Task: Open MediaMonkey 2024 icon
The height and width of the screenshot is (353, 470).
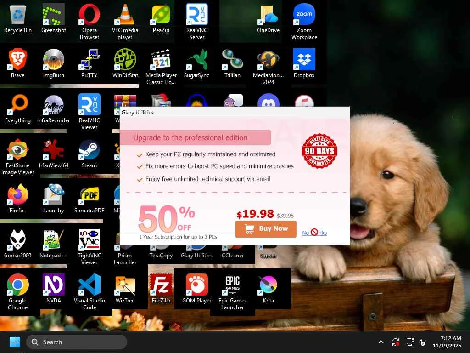Action: coord(268,66)
